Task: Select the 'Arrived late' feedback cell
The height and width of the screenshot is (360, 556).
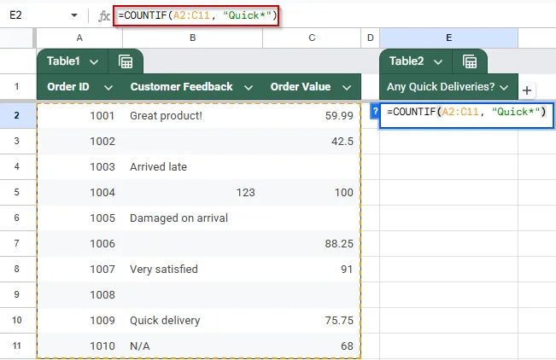Action: pos(192,166)
